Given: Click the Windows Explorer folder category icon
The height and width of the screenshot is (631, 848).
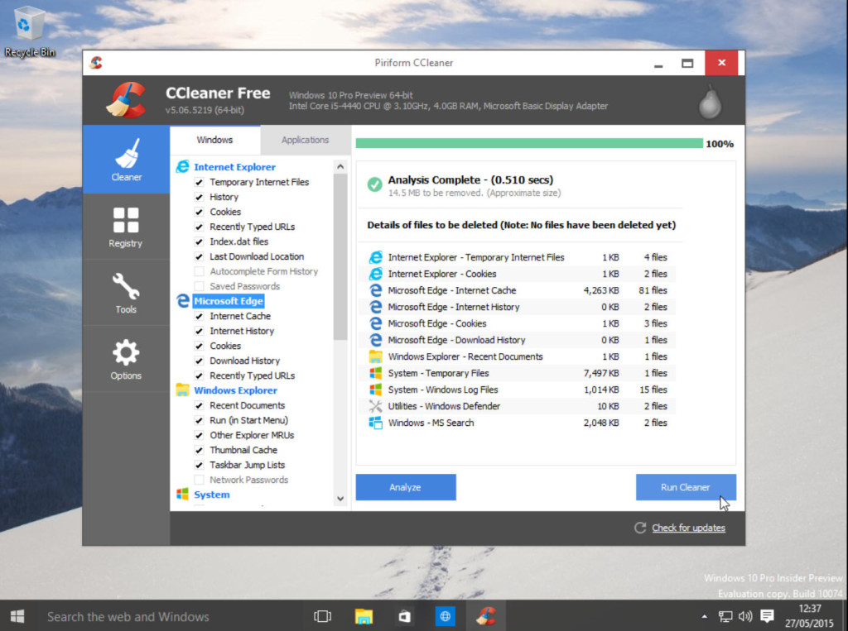Looking at the screenshot, I should coord(182,390).
